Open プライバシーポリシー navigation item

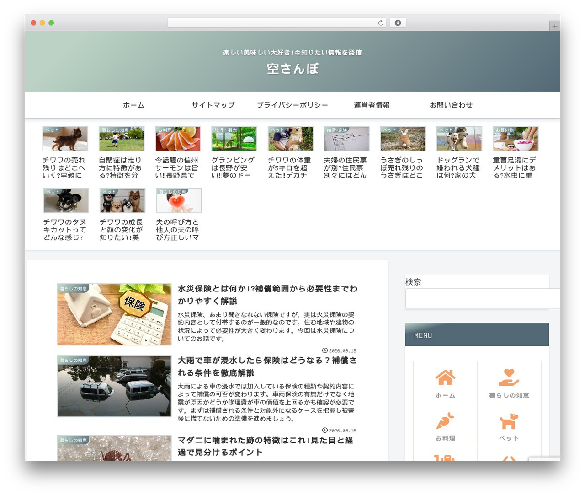click(x=292, y=105)
